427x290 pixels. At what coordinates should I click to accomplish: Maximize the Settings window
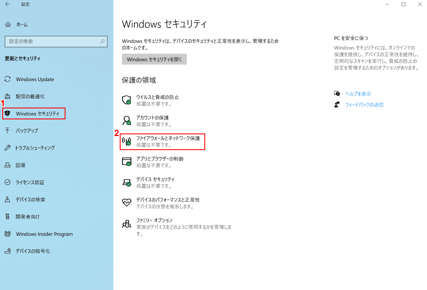click(x=403, y=4)
